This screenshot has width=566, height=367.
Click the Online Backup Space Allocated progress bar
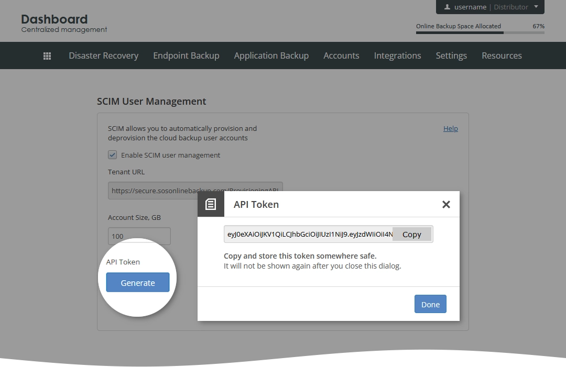tap(480, 32)
